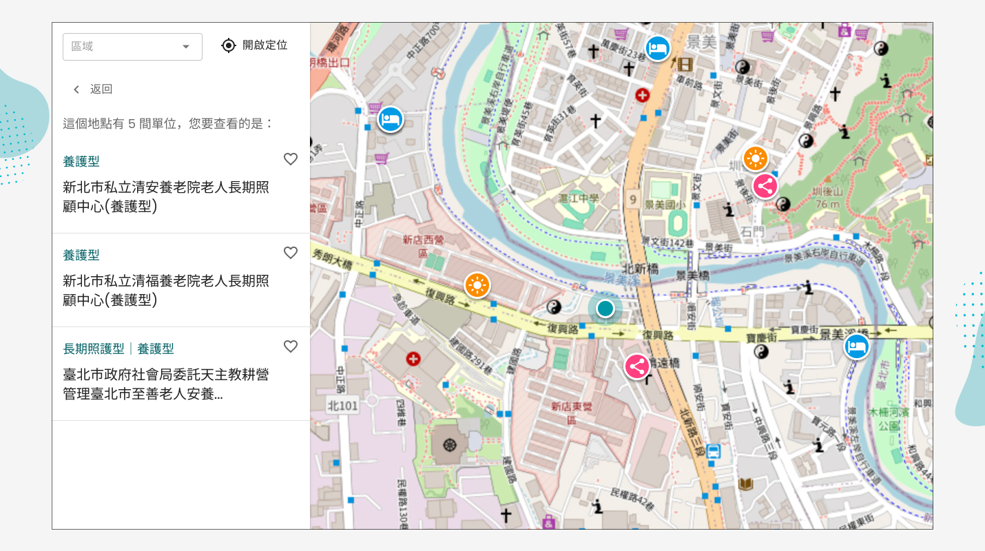Click the orange sun marker near 景美街
Screen dimensions: 985x551
click(x=756, y=159)
